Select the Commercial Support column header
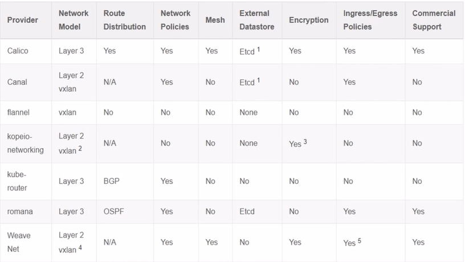The width and height of the screenshot is (465, 262). click(x=434, y=20)
